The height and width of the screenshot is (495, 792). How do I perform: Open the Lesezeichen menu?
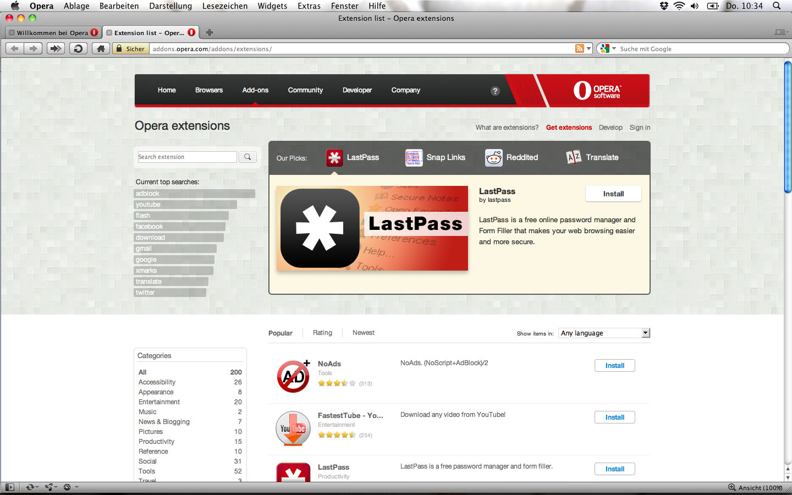point(224,6)
